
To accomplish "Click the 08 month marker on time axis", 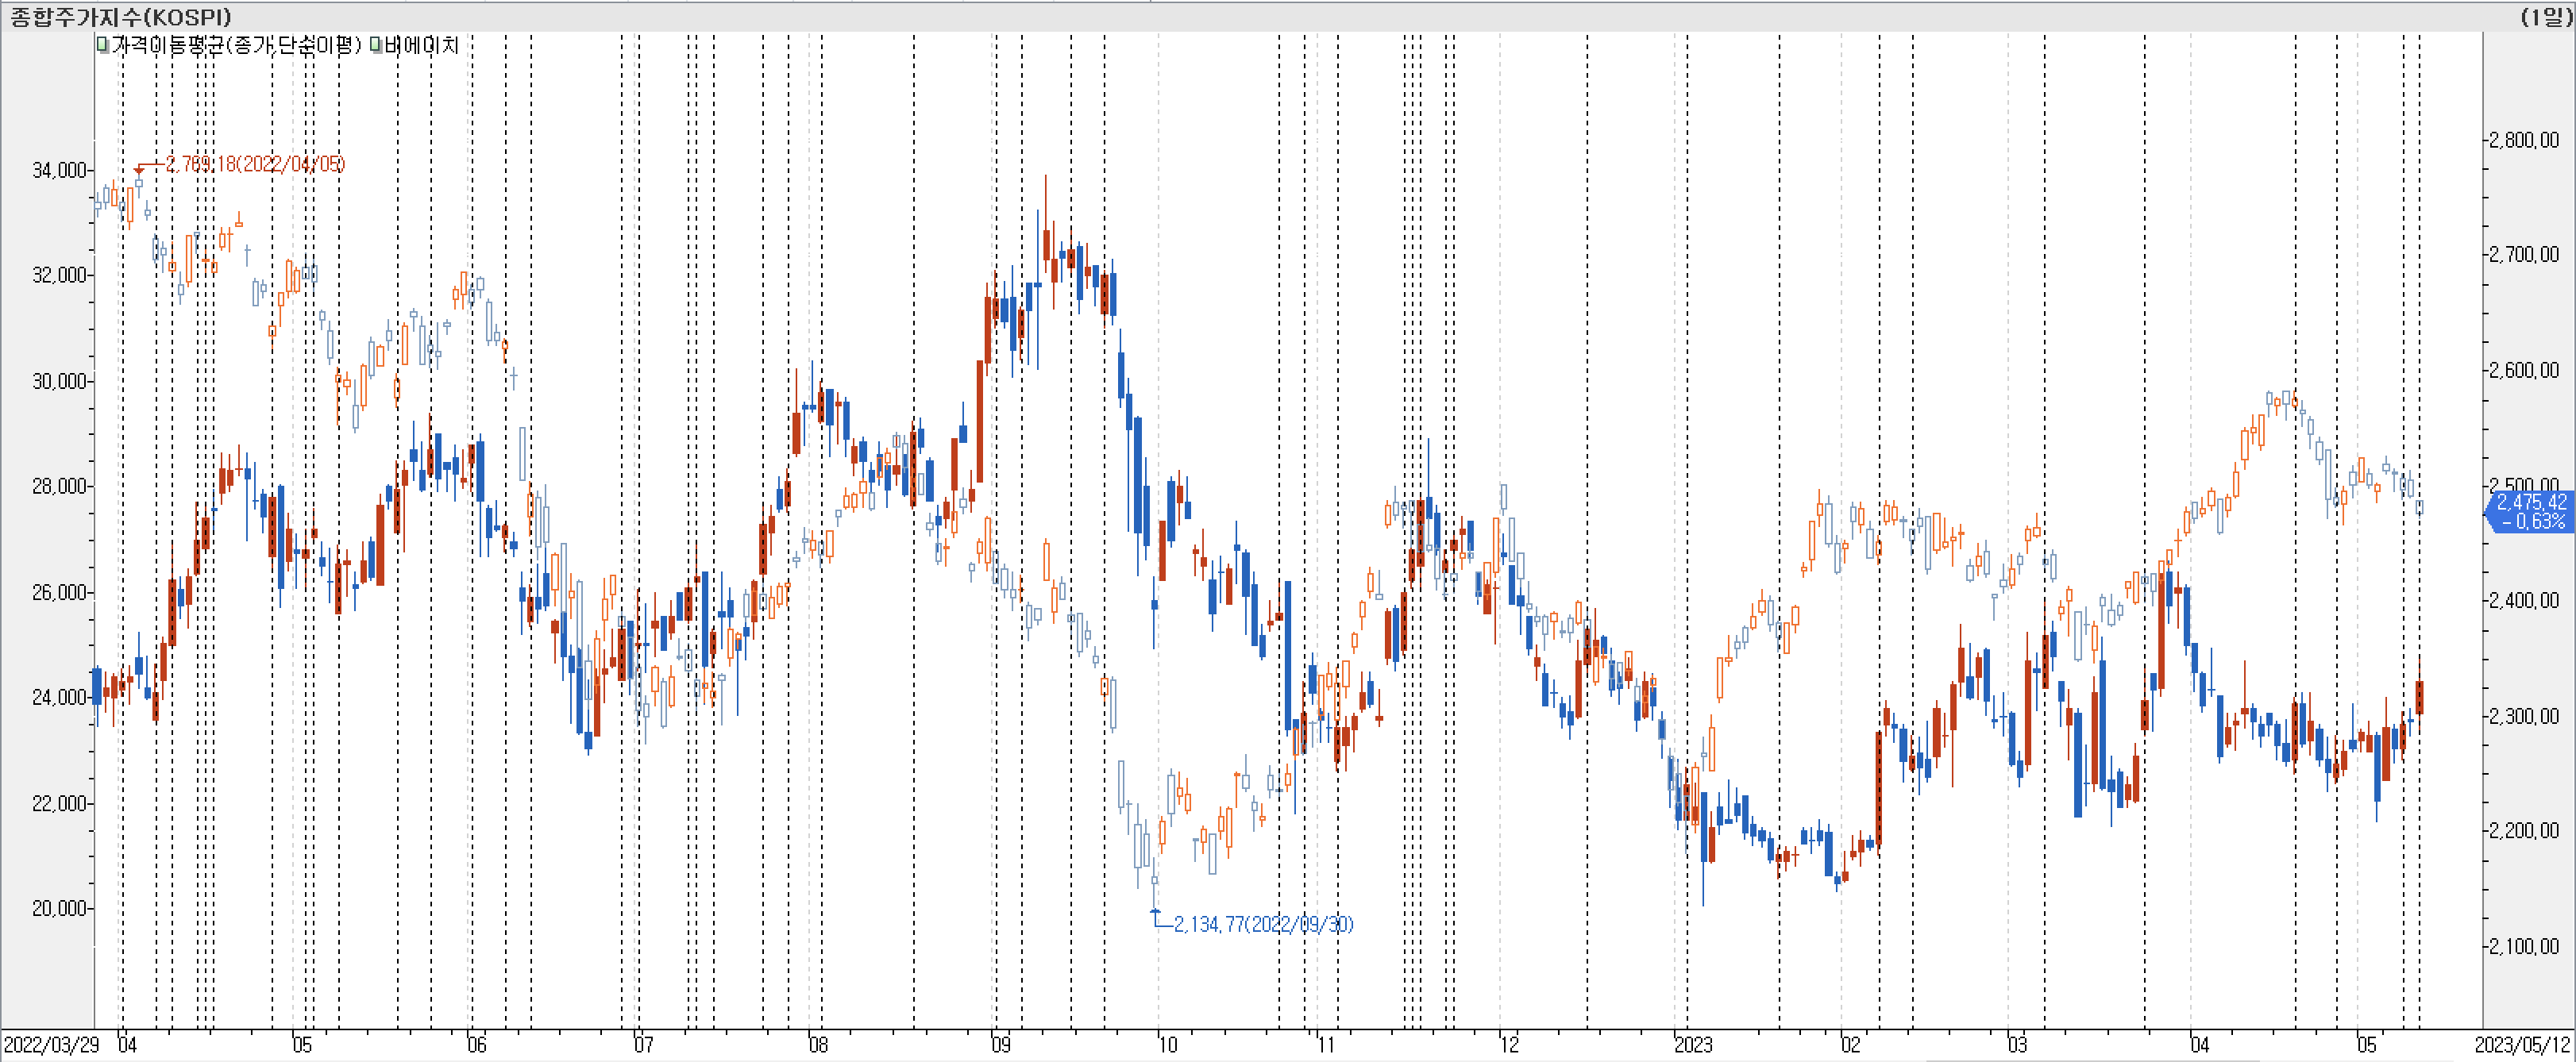I will [x=818, y=1045].
